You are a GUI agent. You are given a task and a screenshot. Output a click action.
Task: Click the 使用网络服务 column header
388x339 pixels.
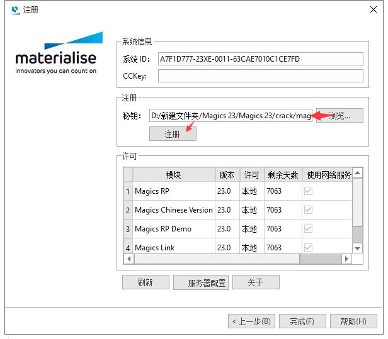click(x=327, y=175)
